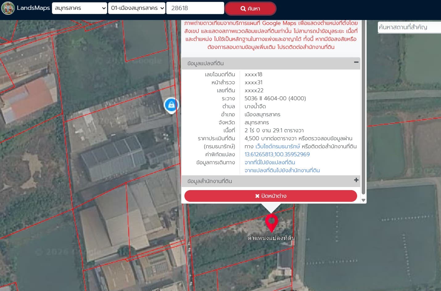
Task: Click the scrollbar down arrow in info panel
Action: [x=363, y=200]
